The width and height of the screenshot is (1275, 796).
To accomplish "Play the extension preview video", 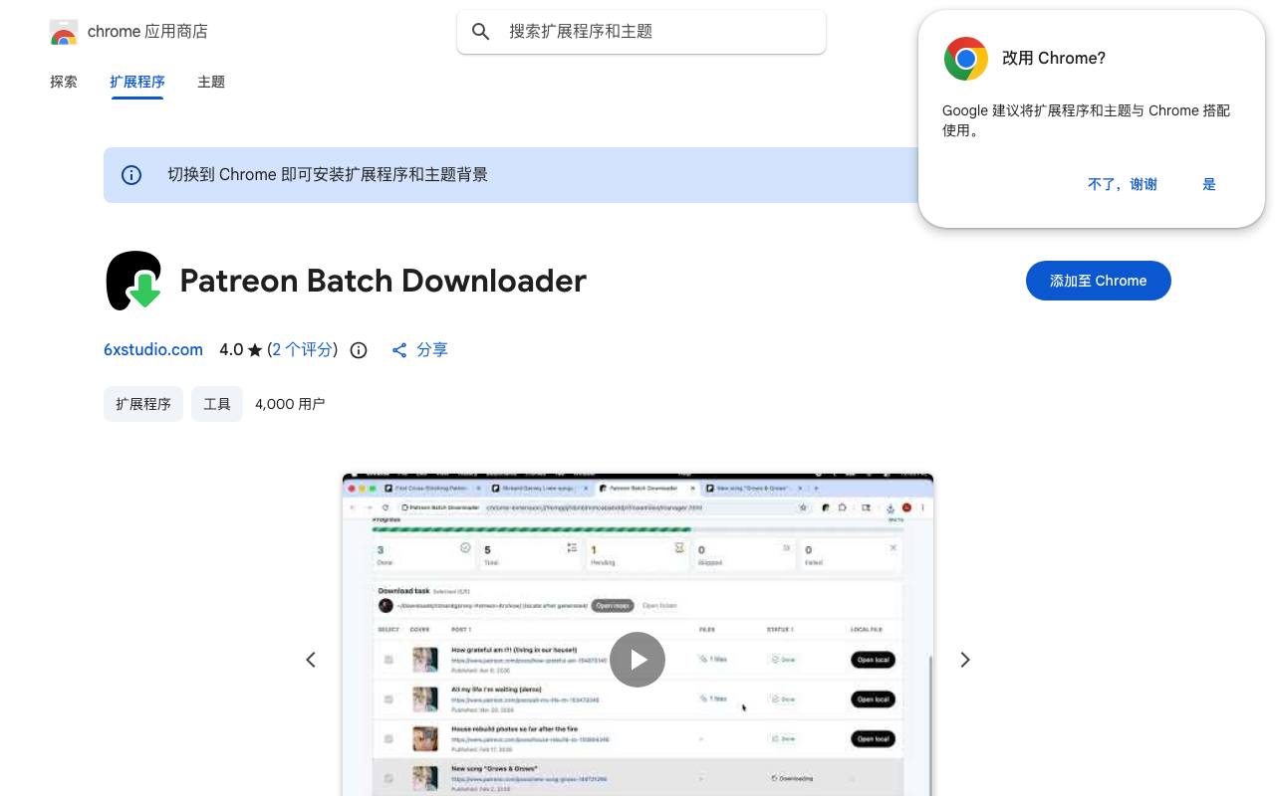I will pos(637,660).
